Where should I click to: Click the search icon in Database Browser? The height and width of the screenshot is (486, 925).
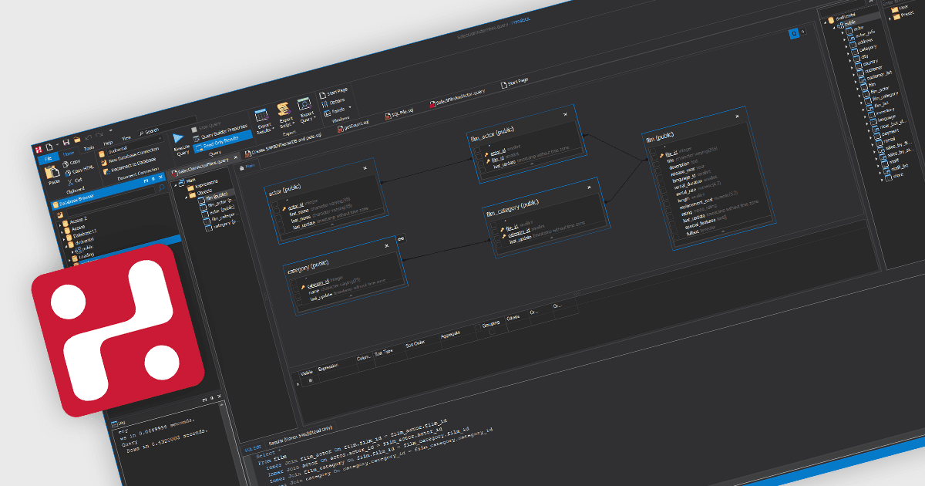tap(162, 187)
